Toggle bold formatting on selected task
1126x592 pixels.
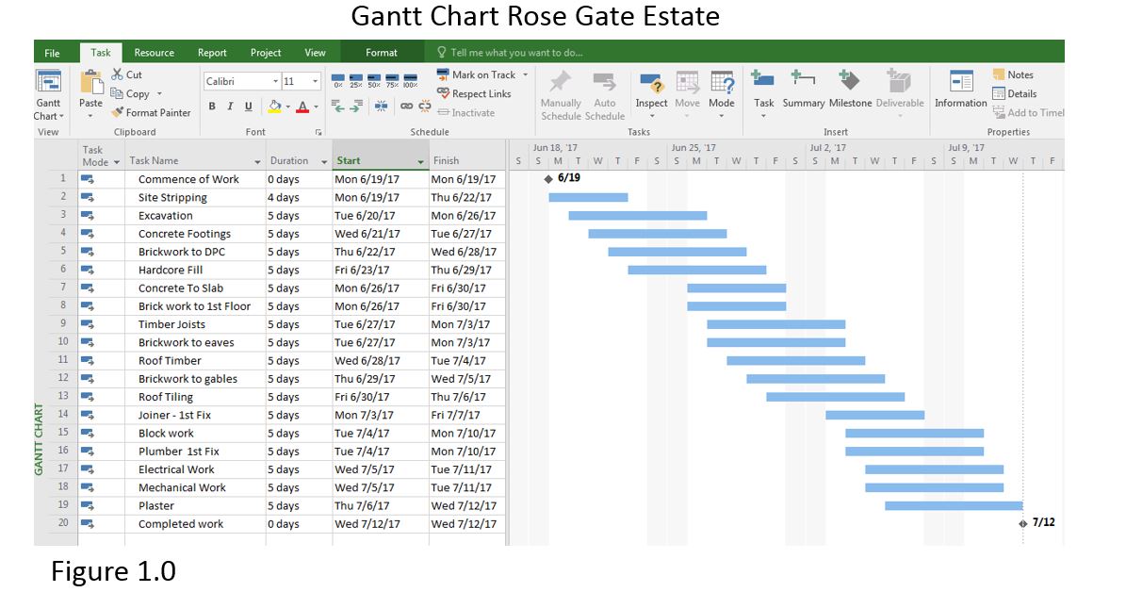tap(211, 106)
